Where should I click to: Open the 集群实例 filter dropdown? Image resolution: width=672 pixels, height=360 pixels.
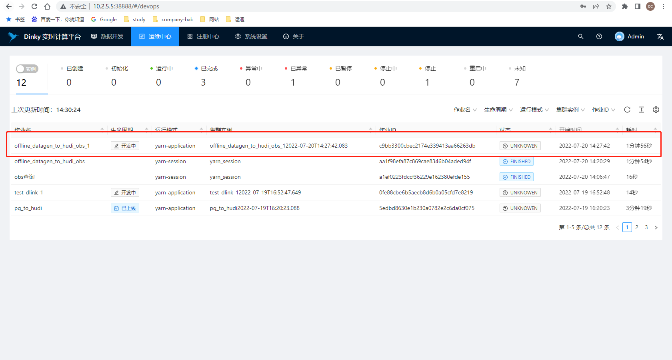570,110
